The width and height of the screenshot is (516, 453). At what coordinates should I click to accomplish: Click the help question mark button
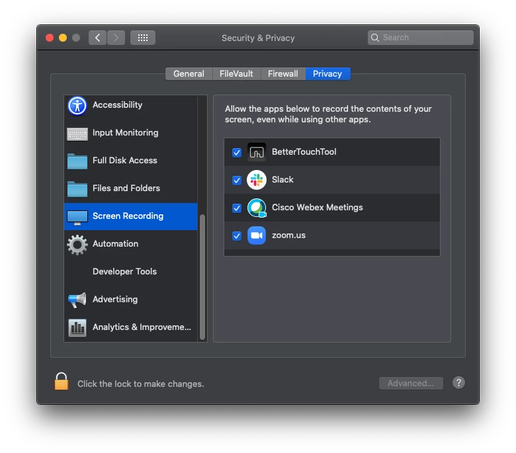[x=458, y=383]
